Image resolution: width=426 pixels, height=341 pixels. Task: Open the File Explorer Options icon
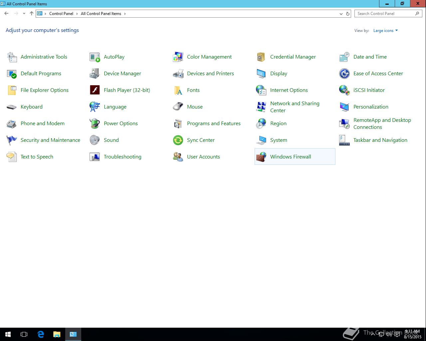coord(12,90)
